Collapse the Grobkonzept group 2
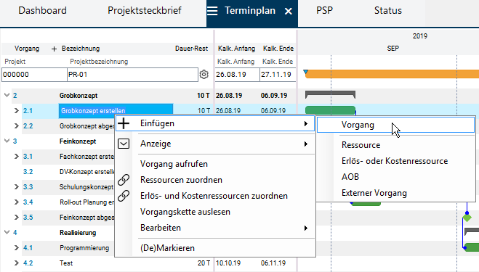Viewport: 479px width, 272px height. (7, 95)
